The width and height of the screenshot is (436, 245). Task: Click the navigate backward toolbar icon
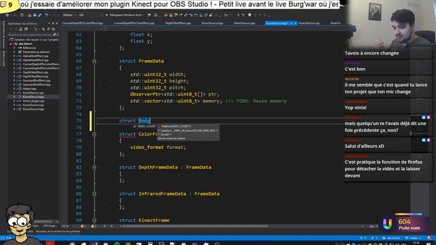[x=7, y=15]
